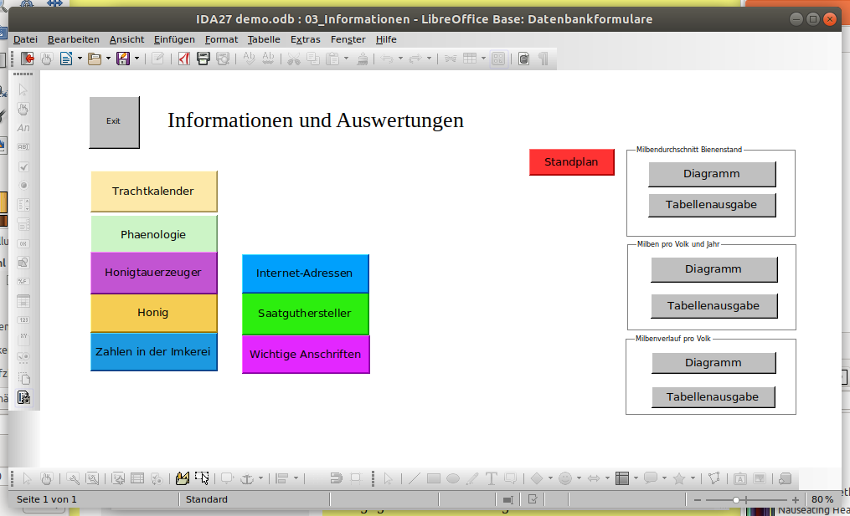Open the folder icon's dropdown arrow
Viewport: 850px width, 516px height.
pos(108,59)
